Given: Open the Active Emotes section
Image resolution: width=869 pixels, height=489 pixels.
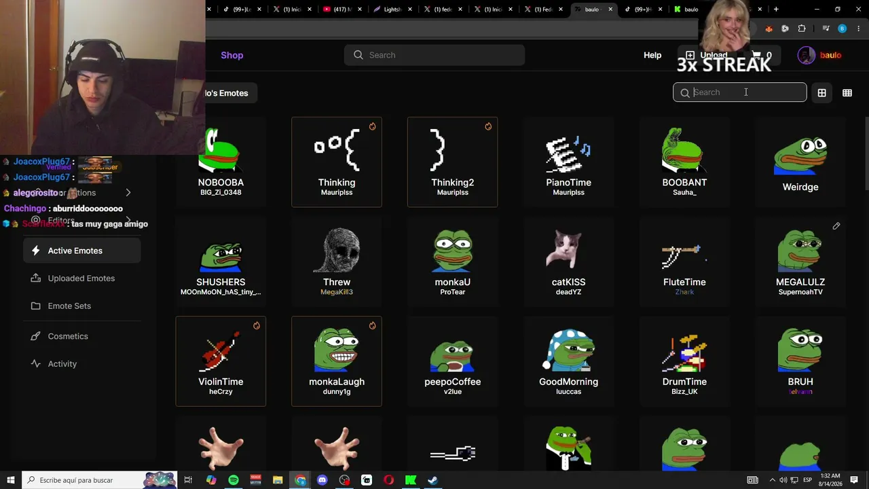Looking at the screenshot, I should tap(82, 251).
